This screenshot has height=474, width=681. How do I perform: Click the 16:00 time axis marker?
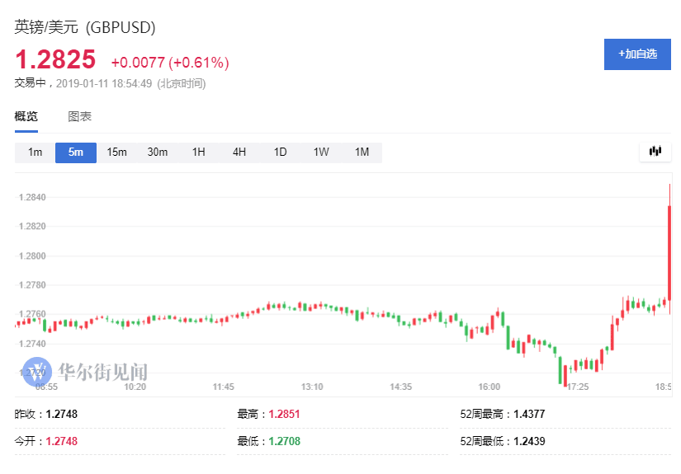(489, 387)
